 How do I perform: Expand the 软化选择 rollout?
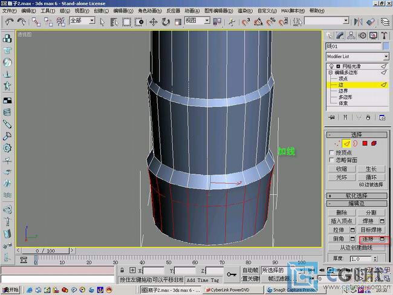pyautogui.click(x=356, y=196)
